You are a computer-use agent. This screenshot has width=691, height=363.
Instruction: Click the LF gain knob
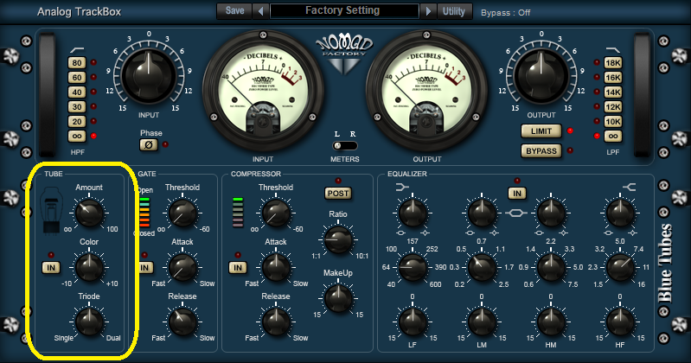point(413,322)
